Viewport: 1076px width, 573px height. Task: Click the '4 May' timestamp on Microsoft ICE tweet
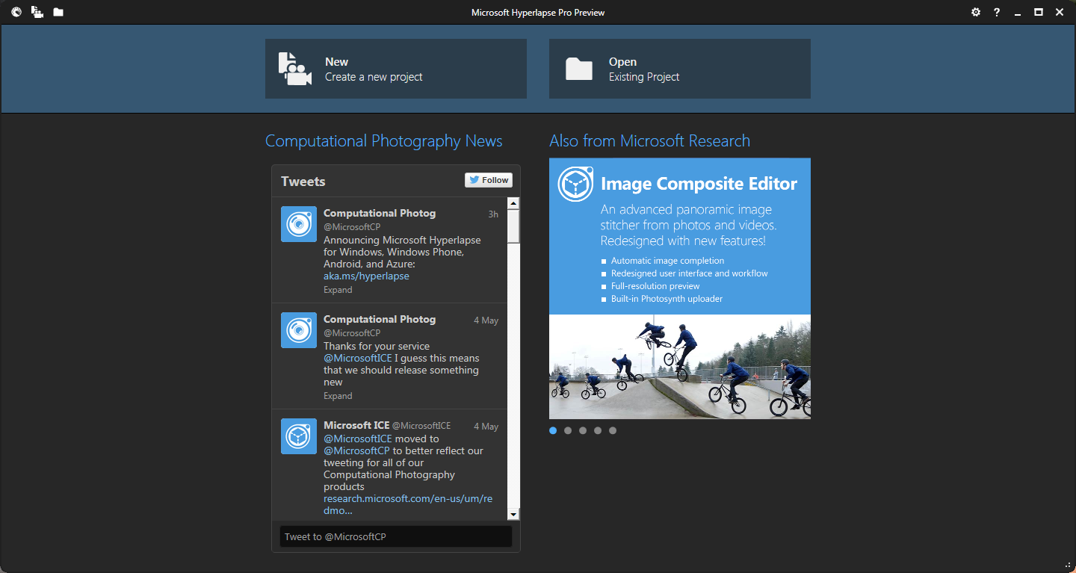[486, 427]
